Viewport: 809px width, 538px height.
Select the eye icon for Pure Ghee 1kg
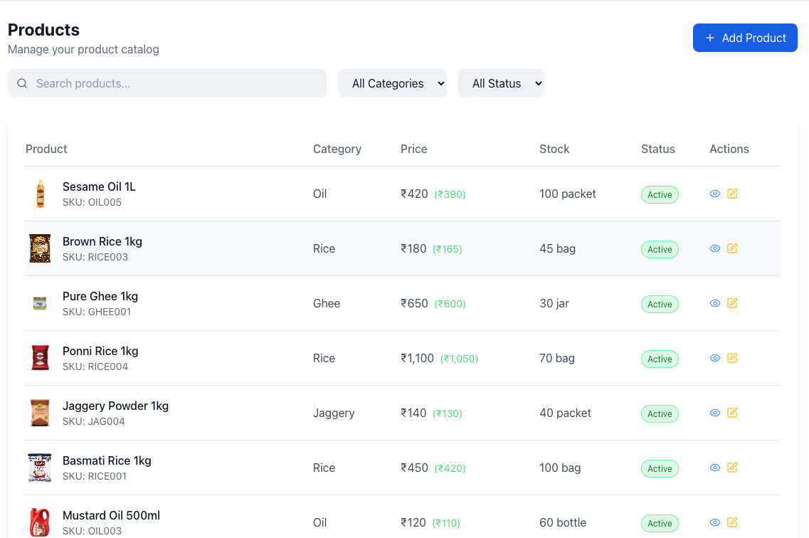pos(714,303)
